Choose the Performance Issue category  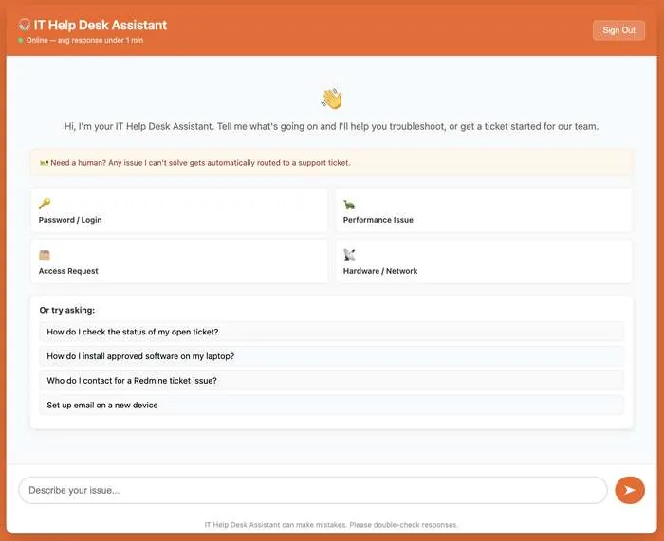(484, 210)
